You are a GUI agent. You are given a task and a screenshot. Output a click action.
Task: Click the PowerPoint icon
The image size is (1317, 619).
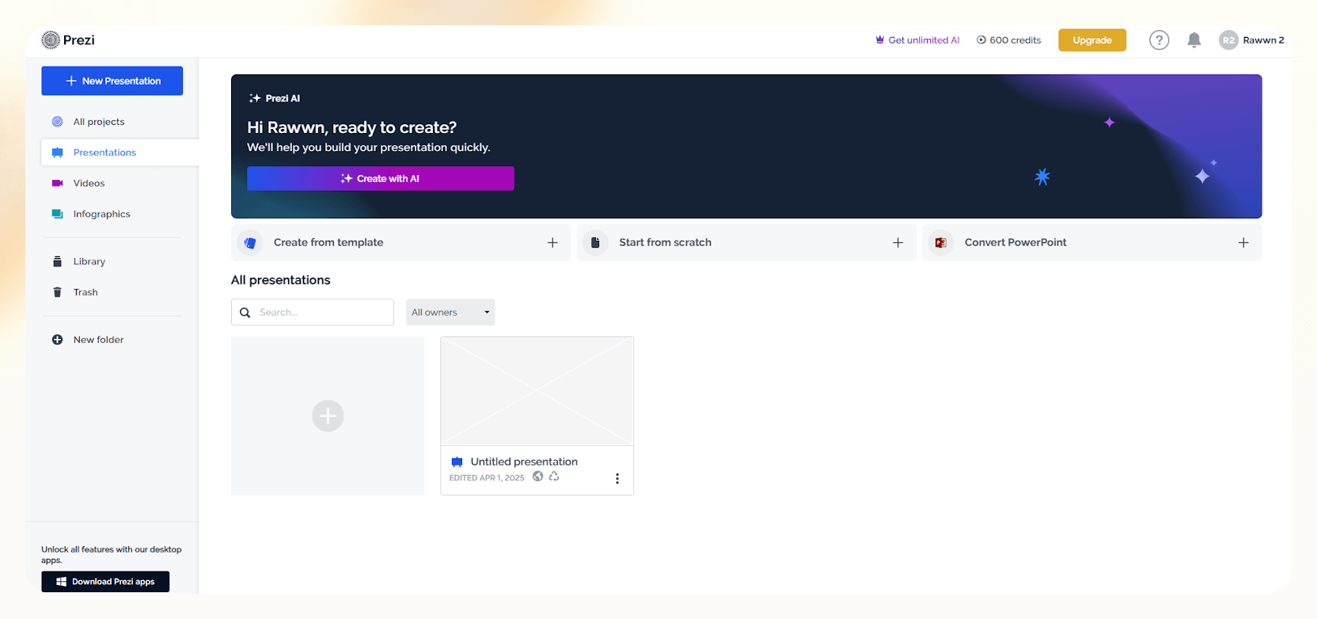pyautogui.click(x=940, y=243)
